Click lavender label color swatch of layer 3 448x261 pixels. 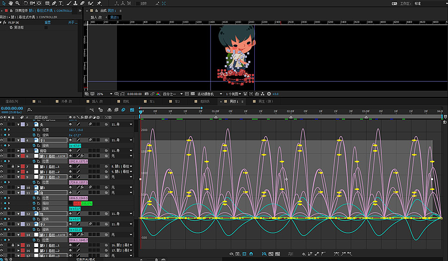[x=22, y=125]
